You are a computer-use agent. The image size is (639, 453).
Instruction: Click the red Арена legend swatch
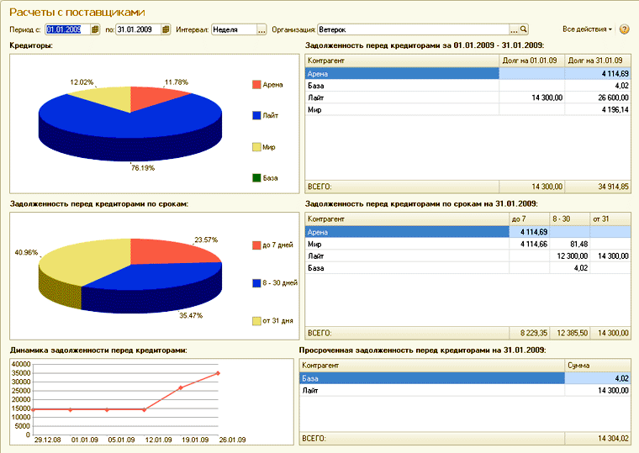[x=256, y=85]
